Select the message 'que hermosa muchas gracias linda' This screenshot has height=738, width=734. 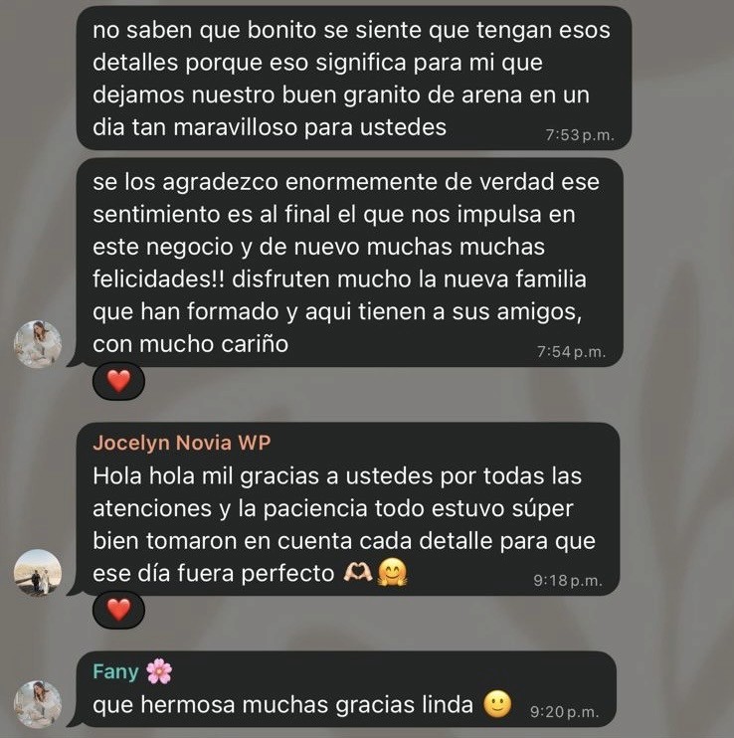pyautogui.click(x=346, y=689)
